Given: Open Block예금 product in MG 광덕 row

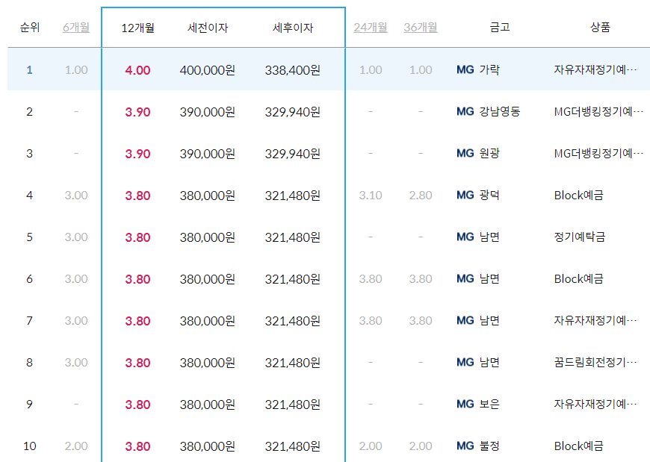Looking at the screenshot, I should [579, 195].
